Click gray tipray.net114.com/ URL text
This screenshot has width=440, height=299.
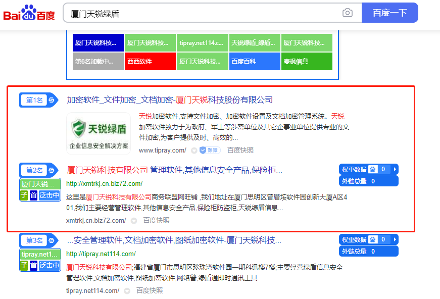pyautogui.click(x=92, y=290)
